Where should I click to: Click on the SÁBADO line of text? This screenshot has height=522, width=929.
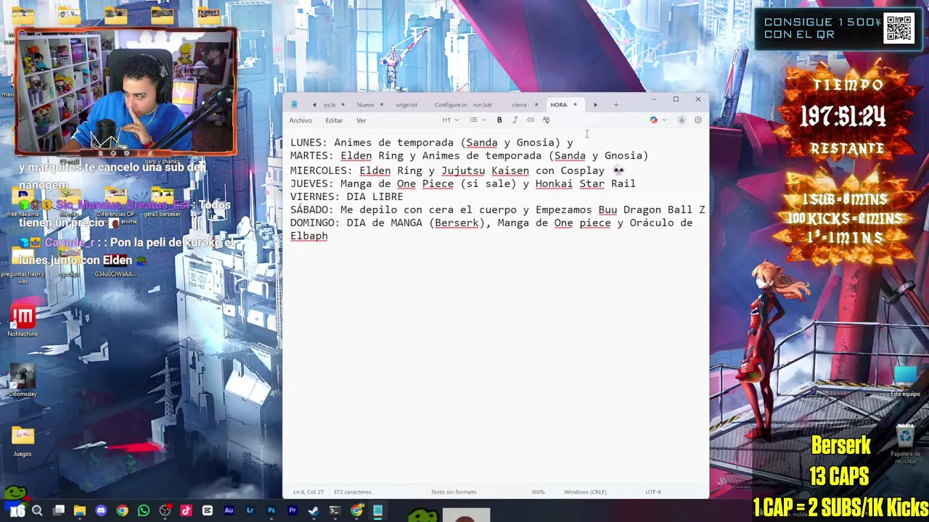coord(497,210)
